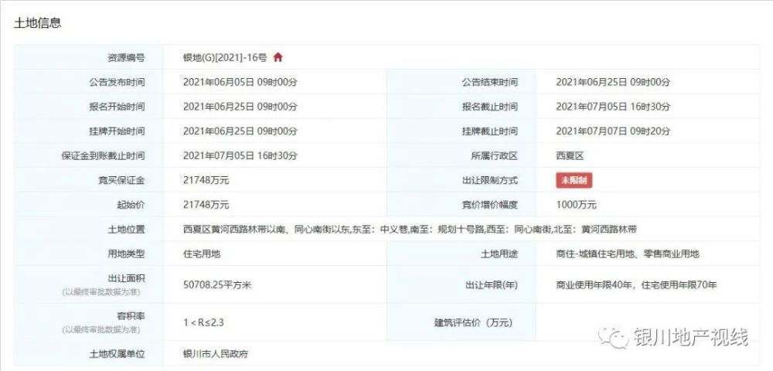Click the 所属行政区 value 西夏区
Image resolution: width=773 pixels, height=371 pixels.
570,156
